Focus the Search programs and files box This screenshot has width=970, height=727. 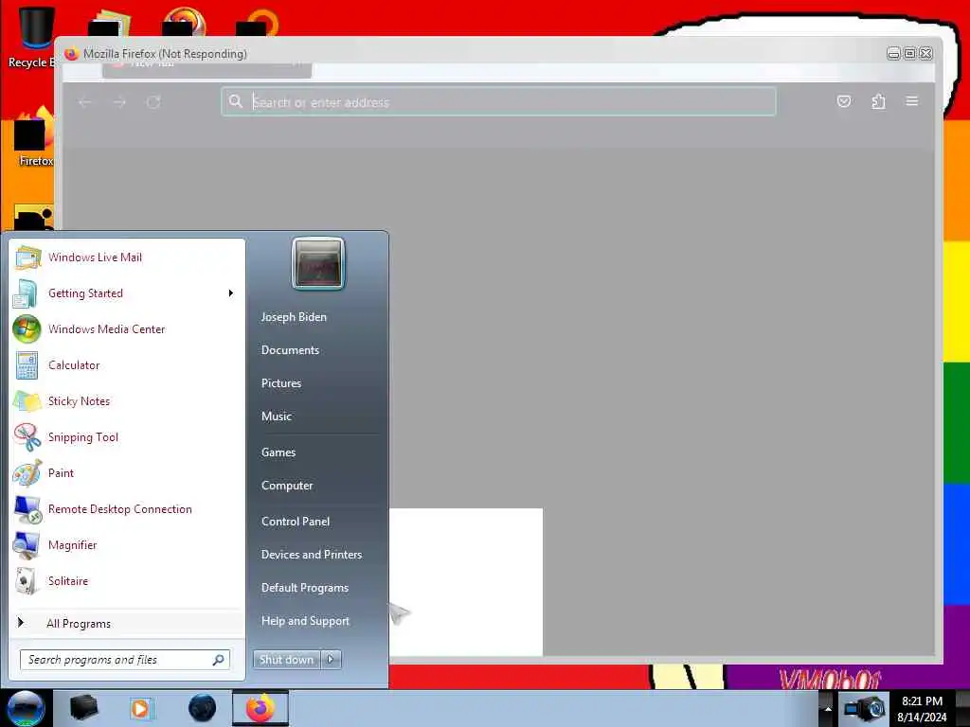124,660
